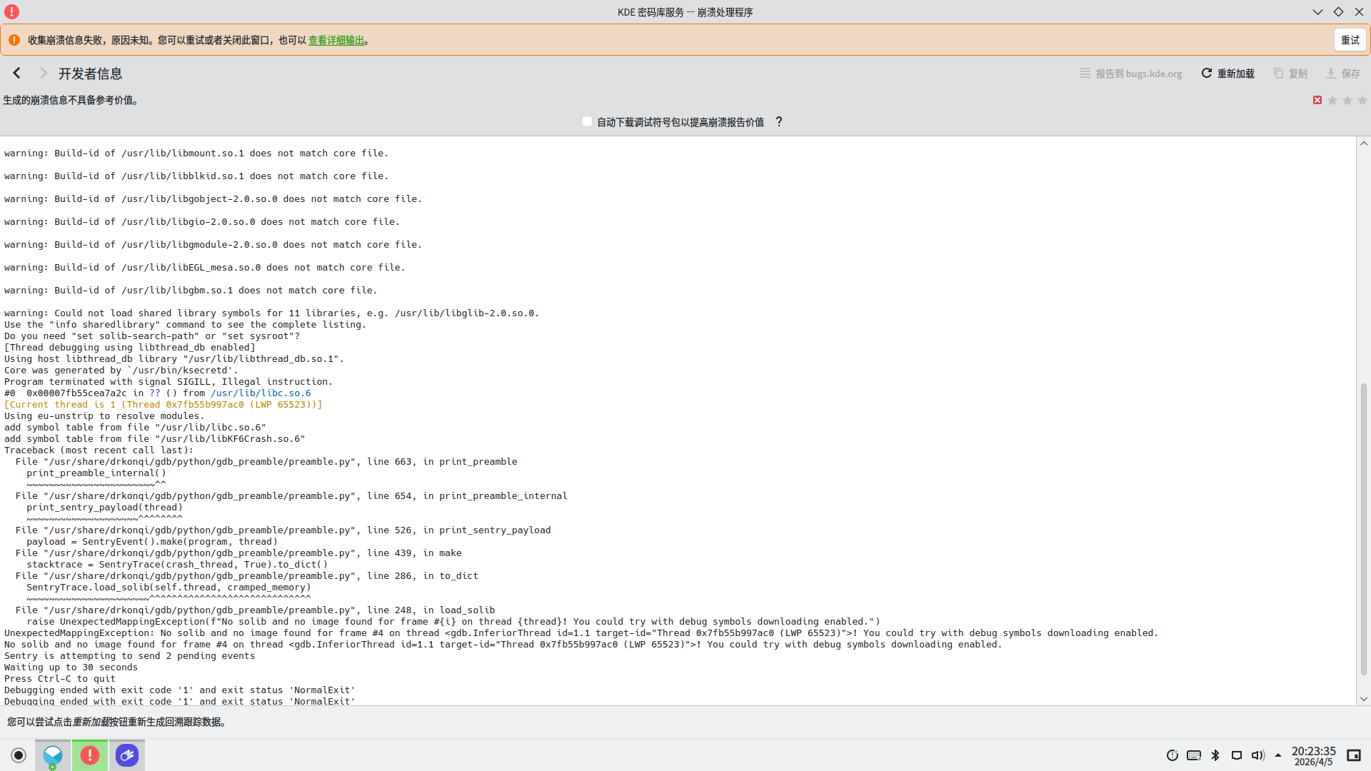Click the red X rating indicator
This screenshot has width=1371, height=771.
pos(1317,100)
